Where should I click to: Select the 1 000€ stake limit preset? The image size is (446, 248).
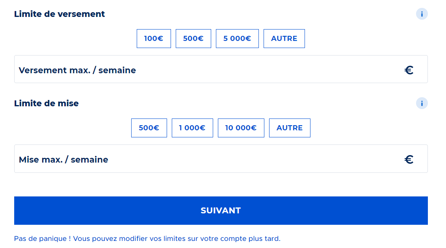(x=192, y=128)
